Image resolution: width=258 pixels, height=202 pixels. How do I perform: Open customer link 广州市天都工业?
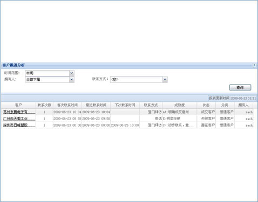coord(19,119)
